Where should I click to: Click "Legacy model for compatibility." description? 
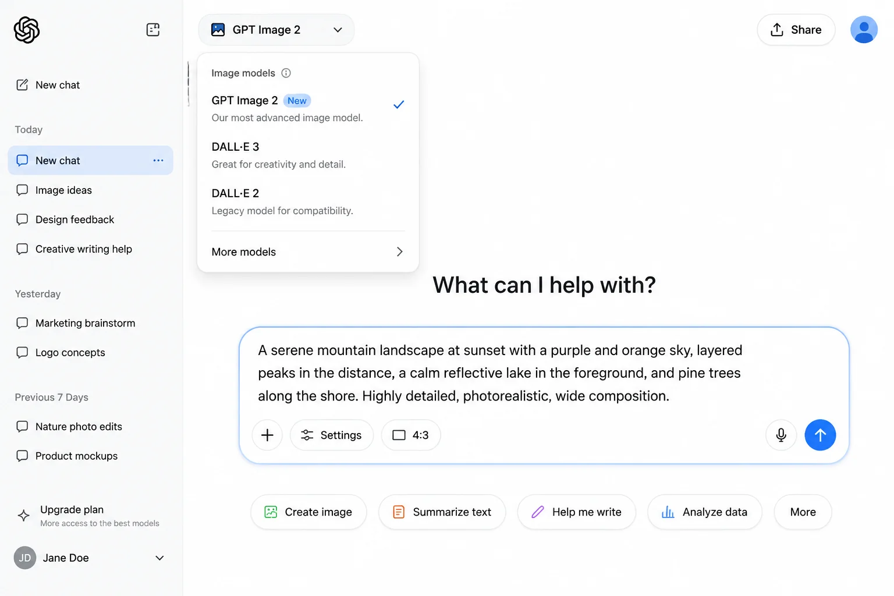click(x=282, y=211)
